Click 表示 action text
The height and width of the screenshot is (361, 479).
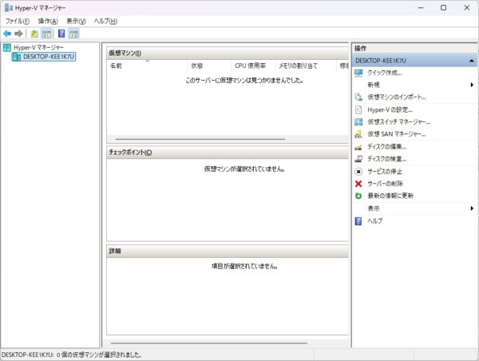[374, 208]
